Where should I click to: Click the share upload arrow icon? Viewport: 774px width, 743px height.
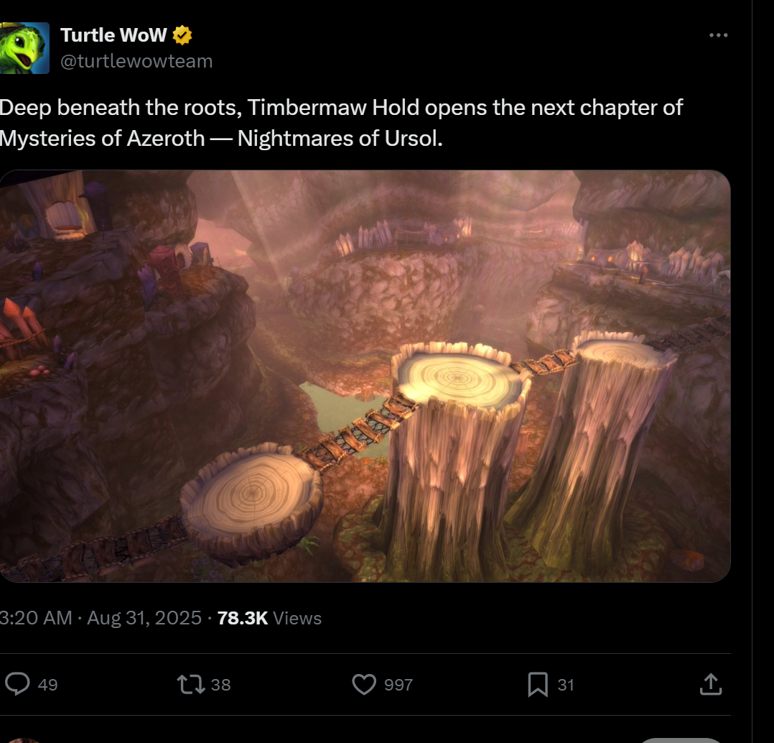711,684
